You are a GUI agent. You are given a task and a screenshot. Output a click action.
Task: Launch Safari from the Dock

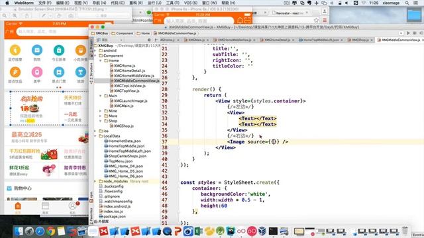(x=40, y=231)
